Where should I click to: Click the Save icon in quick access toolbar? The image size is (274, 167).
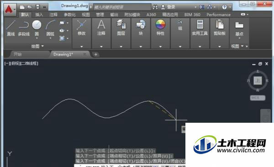37,7
